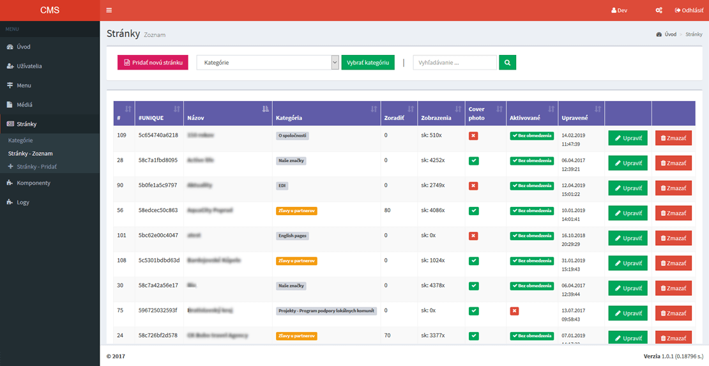Click the EDI category tag

(x=282, y=186)
